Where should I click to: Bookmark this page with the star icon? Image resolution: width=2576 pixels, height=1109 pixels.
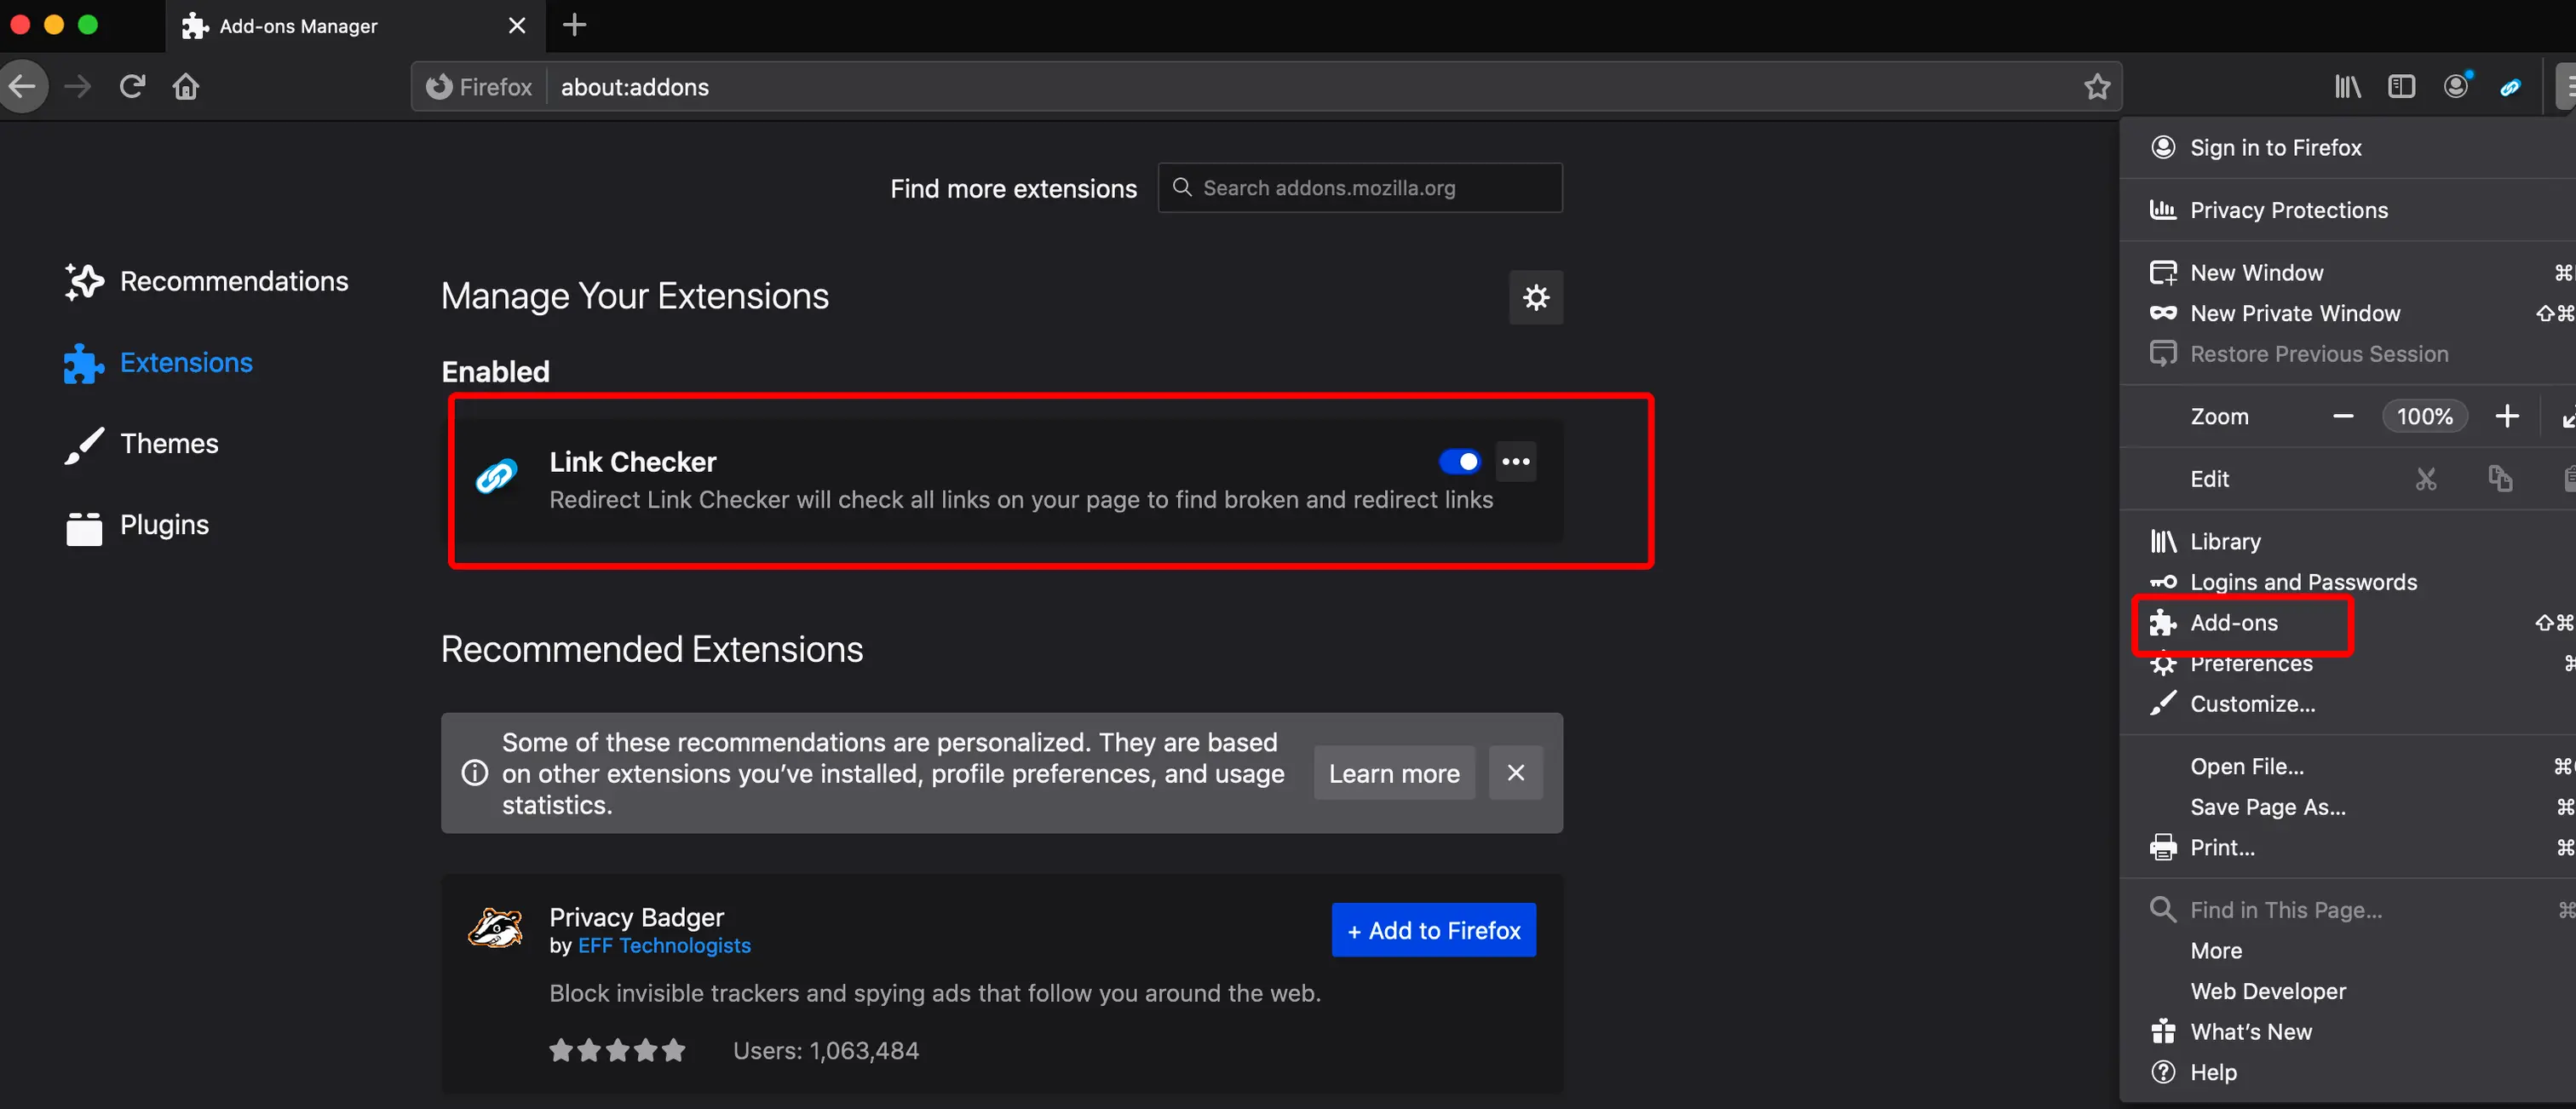[2096, 87]
